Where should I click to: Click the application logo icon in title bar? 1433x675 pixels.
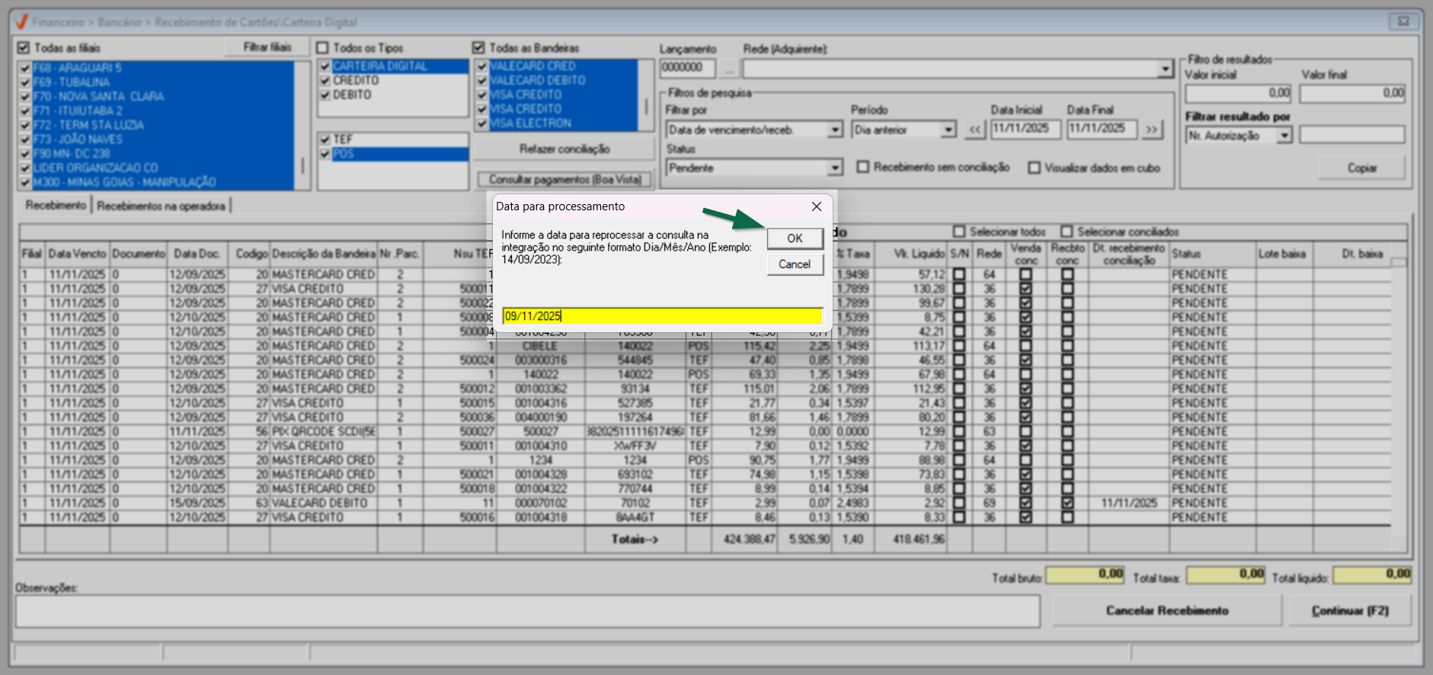coord(21,22)
